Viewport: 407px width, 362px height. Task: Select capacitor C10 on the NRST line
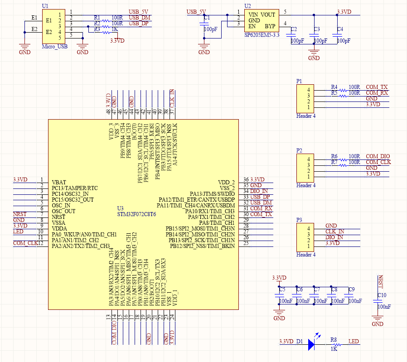(378, 301)
